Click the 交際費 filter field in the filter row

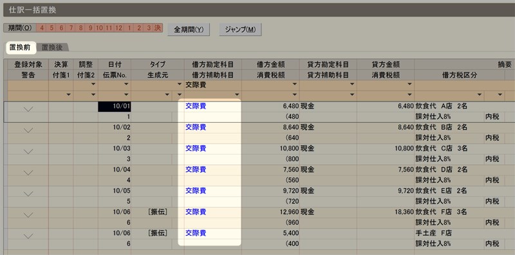point(213,85)
